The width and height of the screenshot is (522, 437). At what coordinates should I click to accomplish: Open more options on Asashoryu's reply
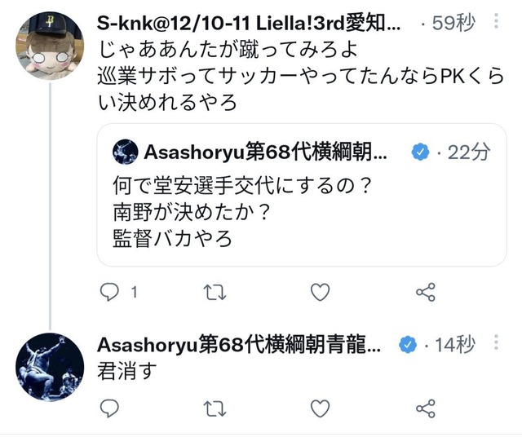[x=496, y=342]
